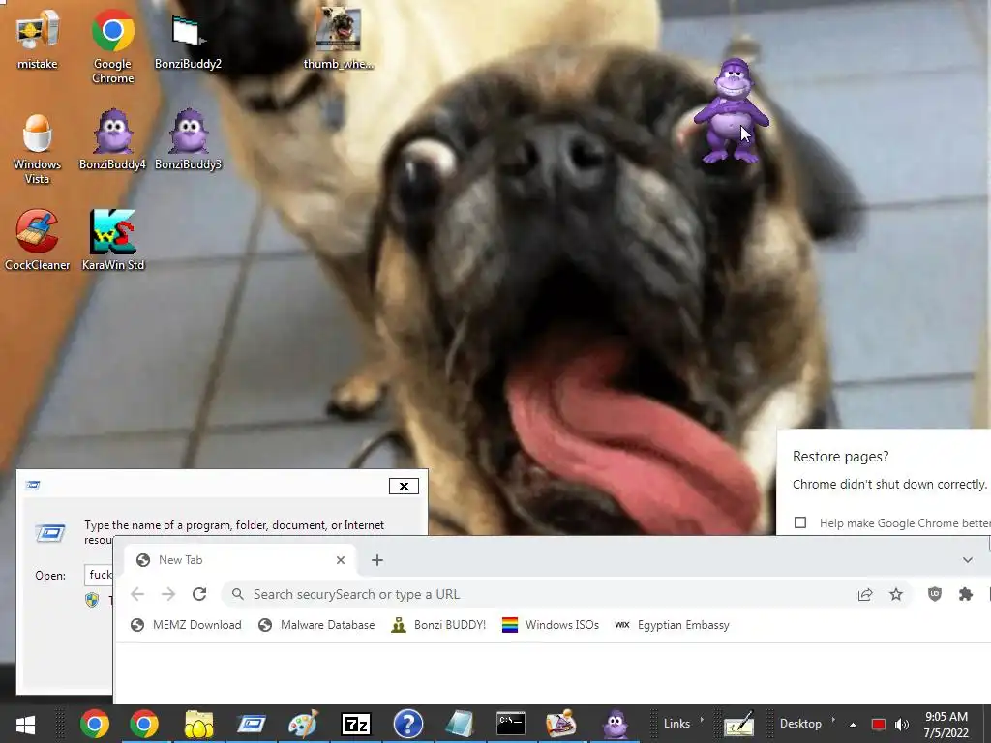This screenshot has width=991, height=743.
Task: Open BonziBuddy taskbar icon
Action: pyautogui.click(x=615, y=724)
